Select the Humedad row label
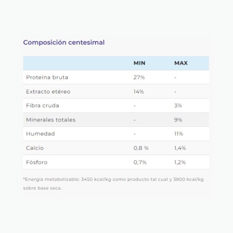The height and width of the screenshot is (233, 233). tap(40, 134)
